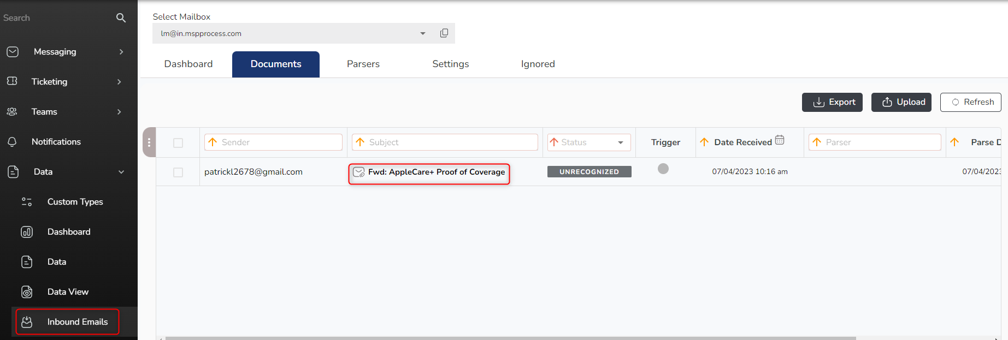Expand the Messaging sidebar menu
This screenshot has height=340, width=1008.
pyautogui.click(x=121, y=52)
